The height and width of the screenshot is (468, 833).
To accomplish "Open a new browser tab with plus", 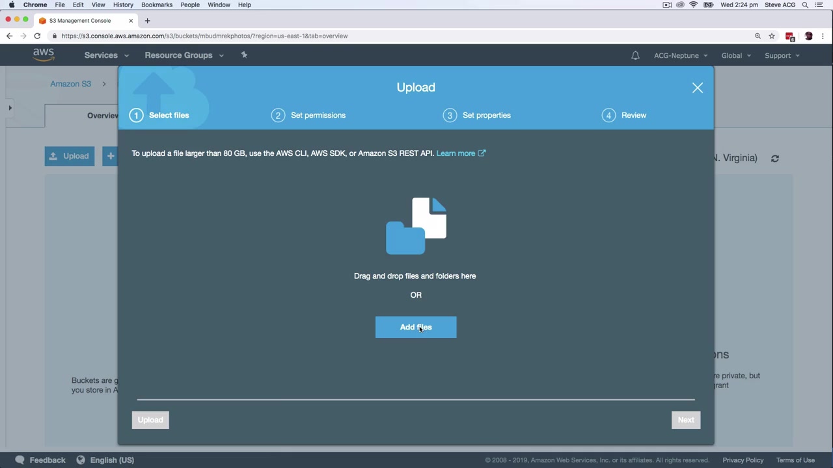I will 147,21.
